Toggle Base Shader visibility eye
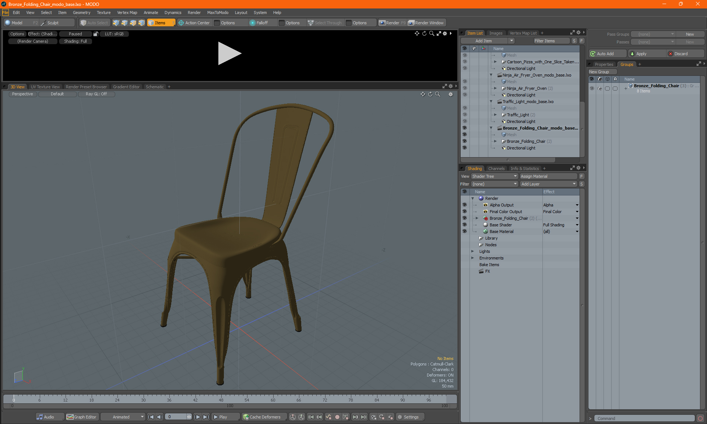This screenshot has width=707, height=424. tap(464, 225)
